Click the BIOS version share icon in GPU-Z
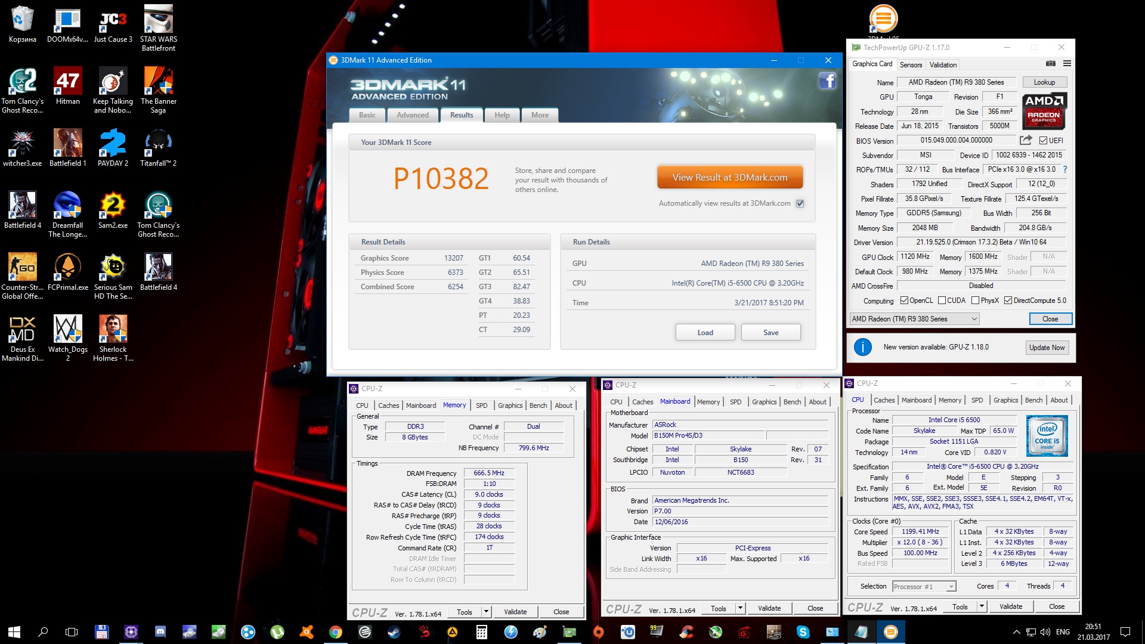Viewport: 1145px width, 644px height. click(1026, 140)
